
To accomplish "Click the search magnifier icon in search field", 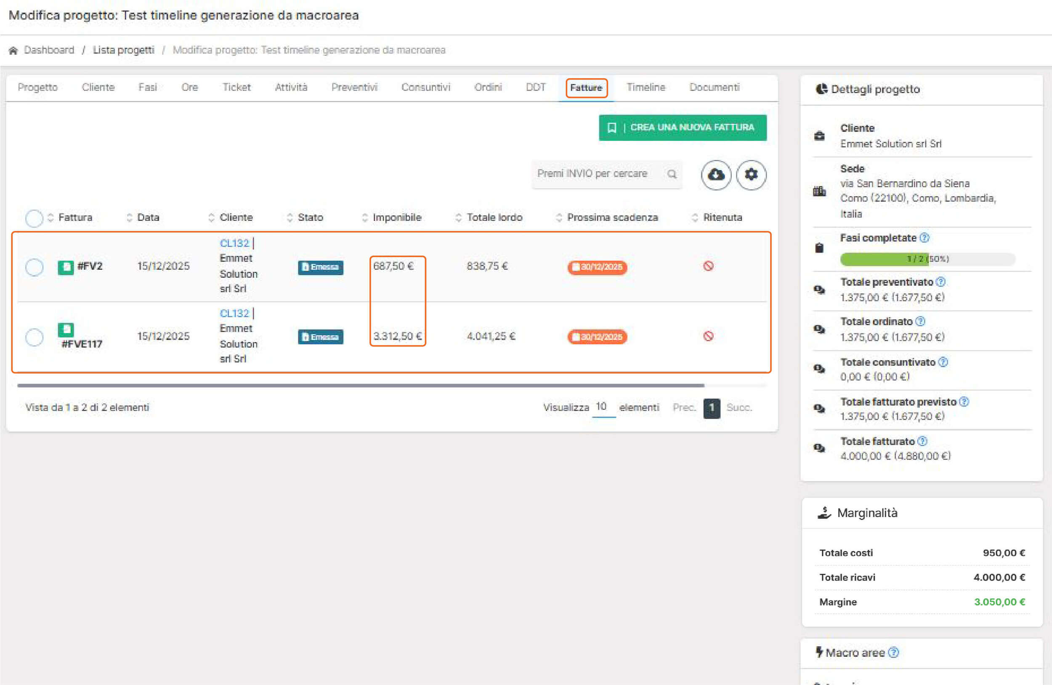I will point(672,174).
